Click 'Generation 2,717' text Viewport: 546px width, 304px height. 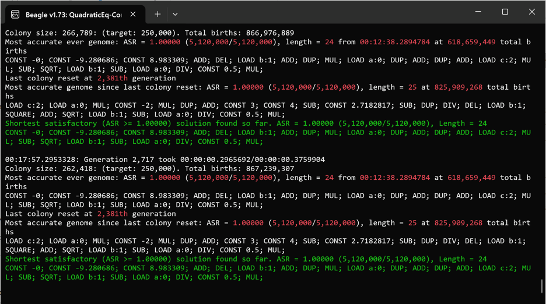(119, 160)
